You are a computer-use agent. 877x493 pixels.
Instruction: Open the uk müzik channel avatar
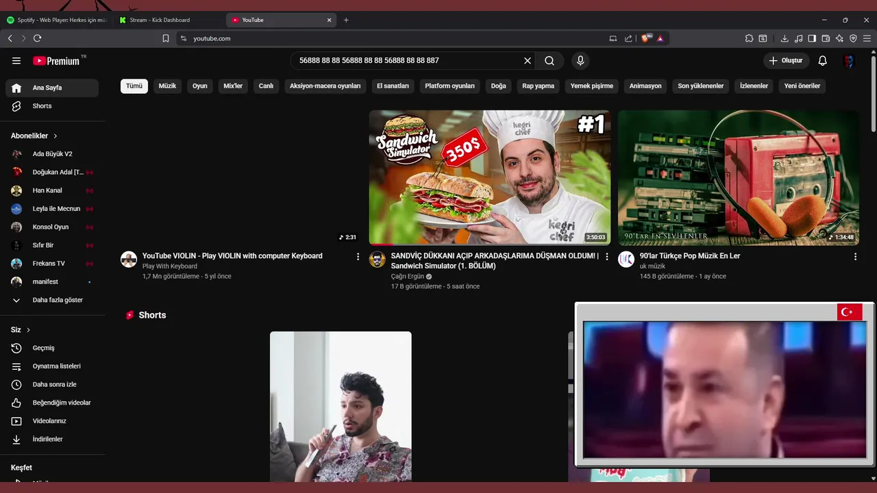tap(626, 260)
